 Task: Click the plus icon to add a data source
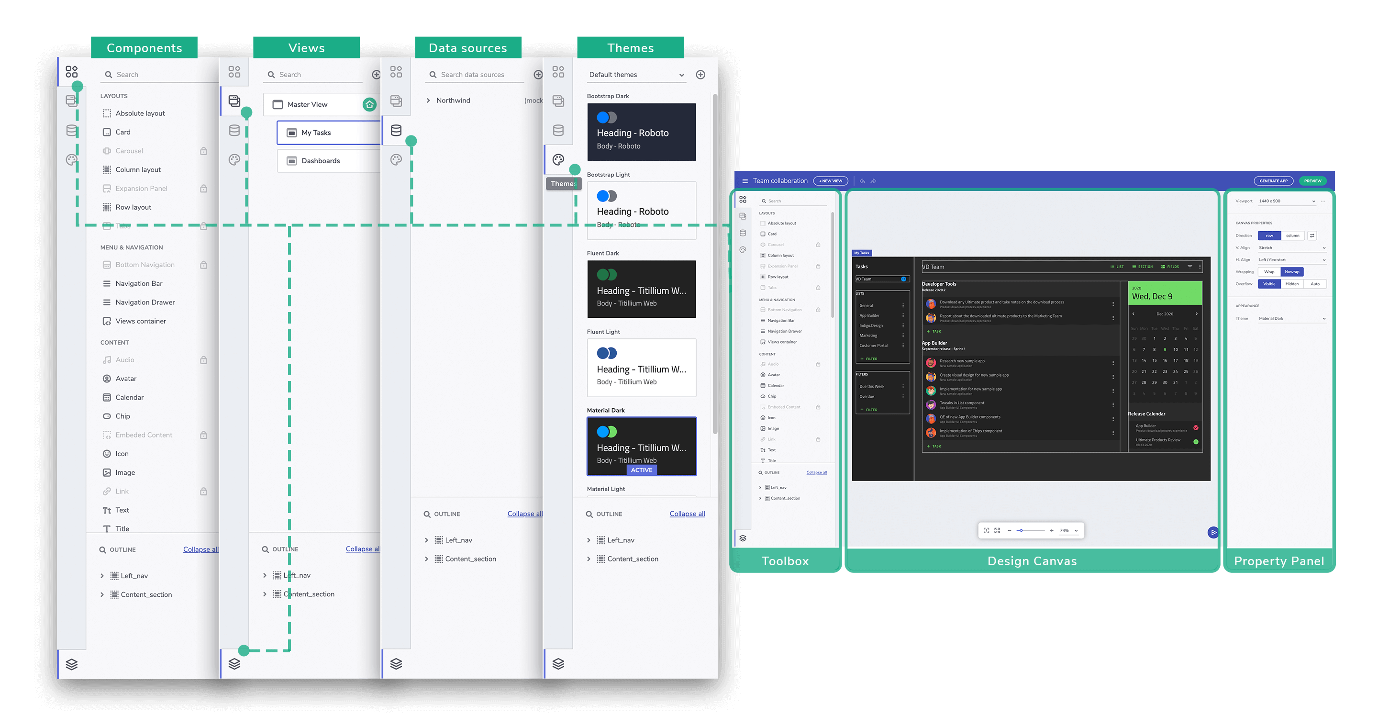tap(538, 75)
